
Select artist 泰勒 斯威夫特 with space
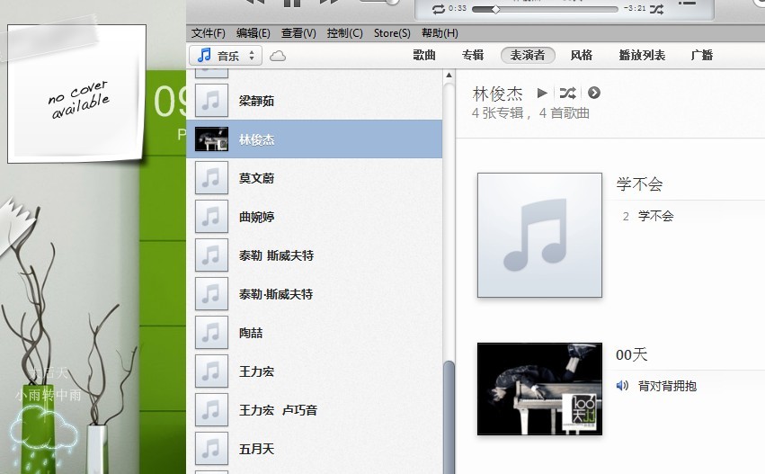coord(315,255)
